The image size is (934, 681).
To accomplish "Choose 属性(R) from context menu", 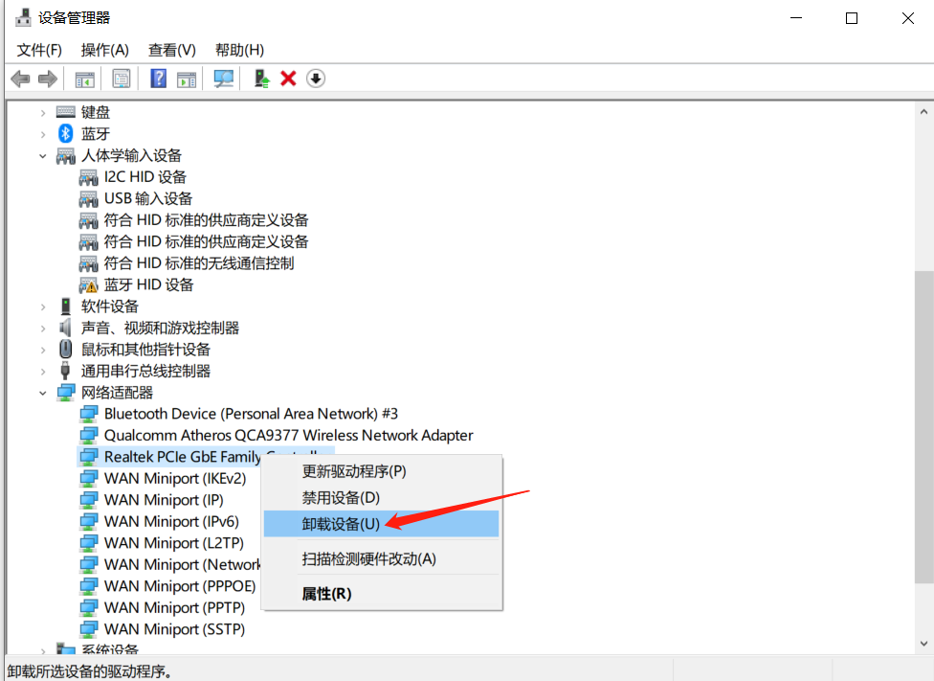I will (381, 593).
